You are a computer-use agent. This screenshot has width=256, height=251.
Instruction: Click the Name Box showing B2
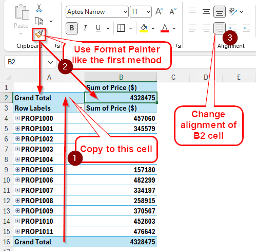tap(30, 62)
